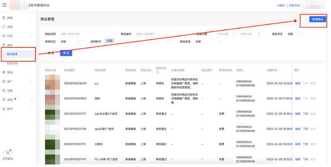This screenshot has width=331, height=167.
Task: Click the 全部 tag in 选择账号
Action: pos(110,41)
